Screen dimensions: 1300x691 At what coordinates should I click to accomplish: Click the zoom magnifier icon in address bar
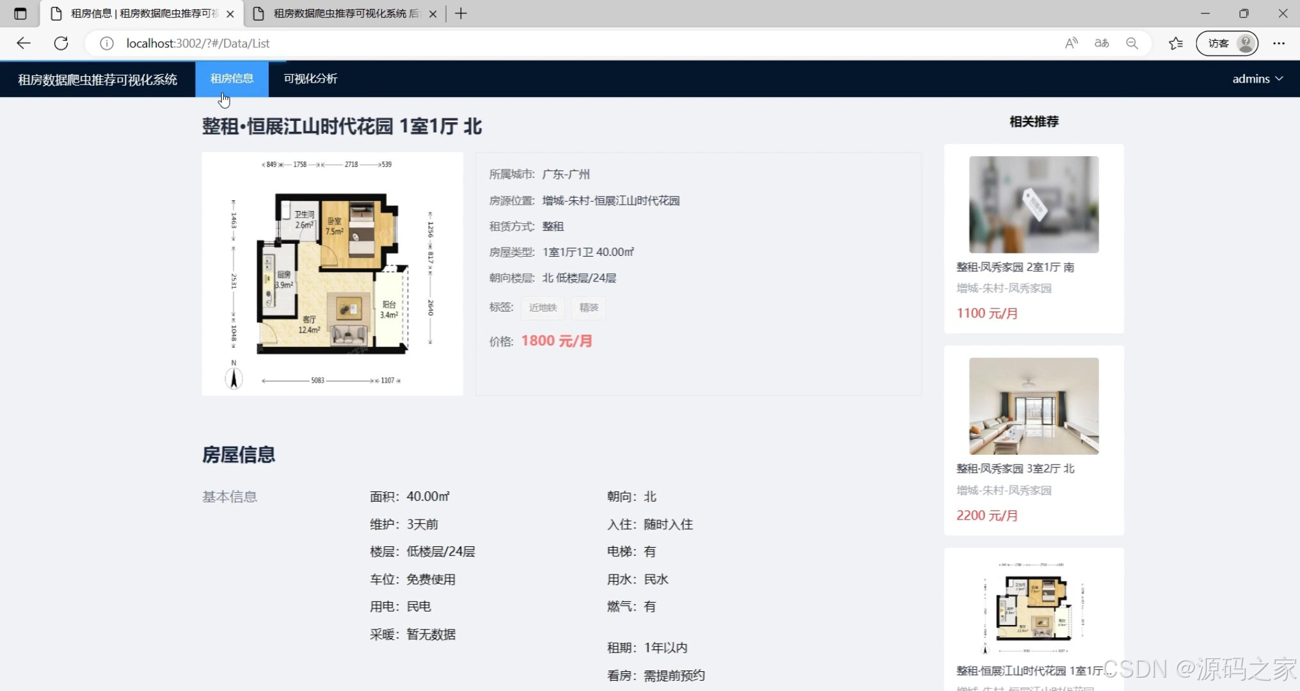[1132, 43]
